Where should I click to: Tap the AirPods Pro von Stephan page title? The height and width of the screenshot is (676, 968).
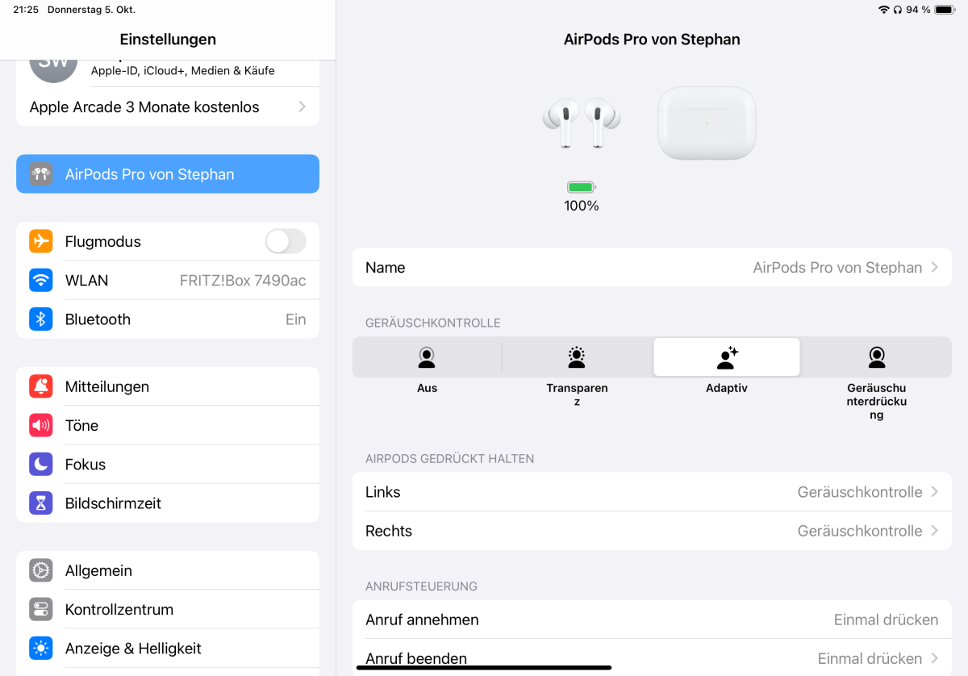652,39
